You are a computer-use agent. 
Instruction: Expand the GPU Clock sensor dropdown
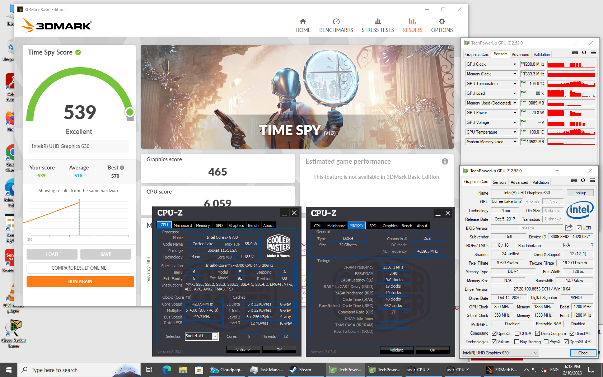point(515,64)
